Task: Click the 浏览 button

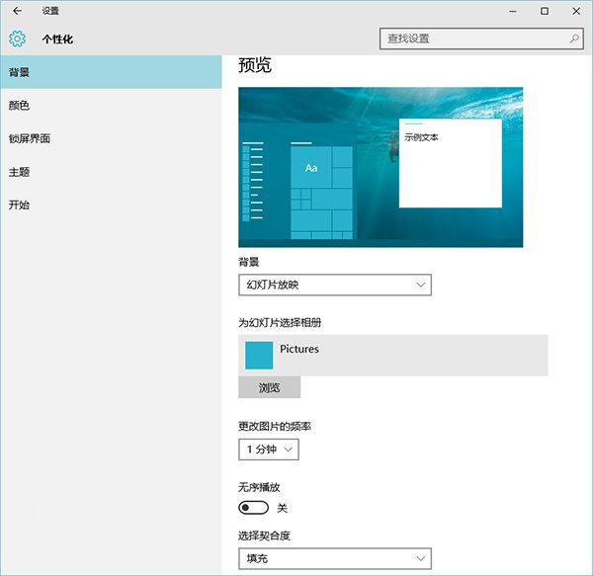Action: (269, 387)
